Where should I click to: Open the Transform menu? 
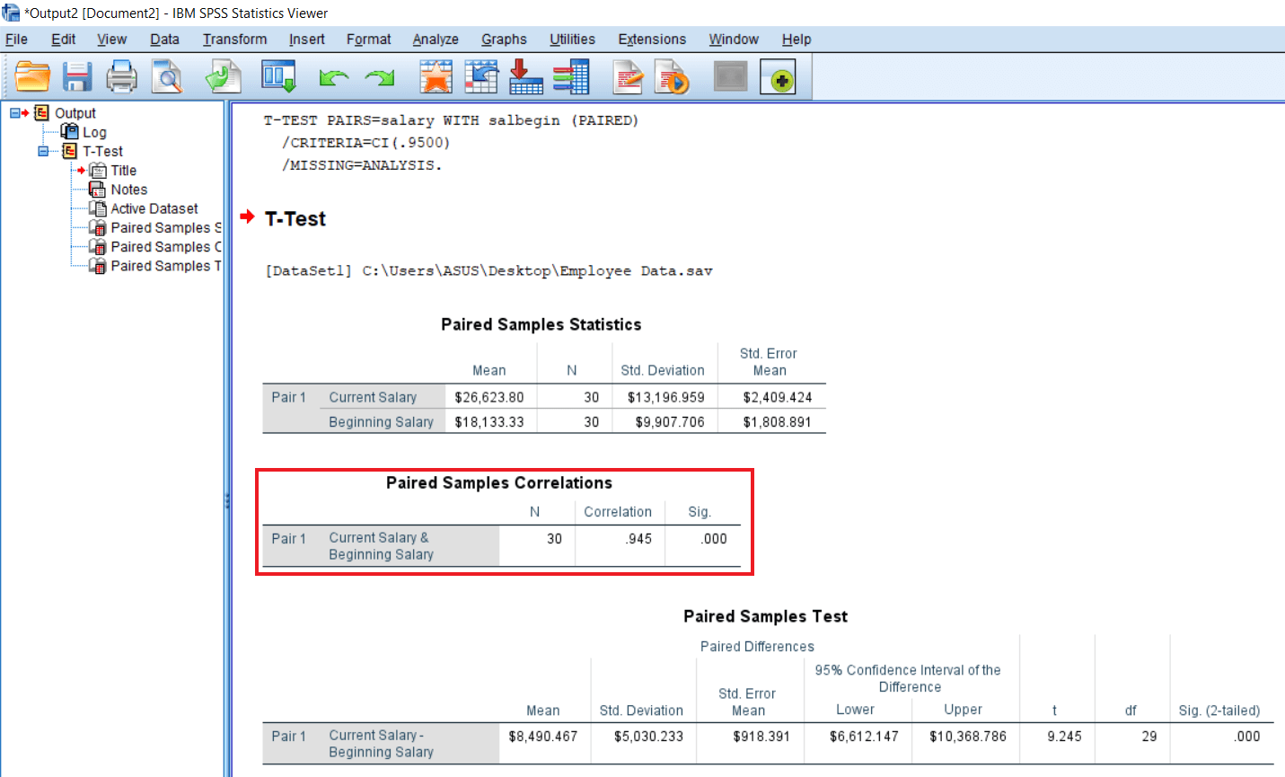pyautogui.click(x=234, y=40)
